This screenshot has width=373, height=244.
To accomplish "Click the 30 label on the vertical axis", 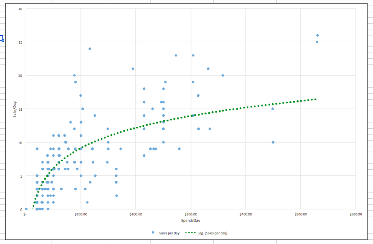I will pyautogui.click(x=20, y=9).
